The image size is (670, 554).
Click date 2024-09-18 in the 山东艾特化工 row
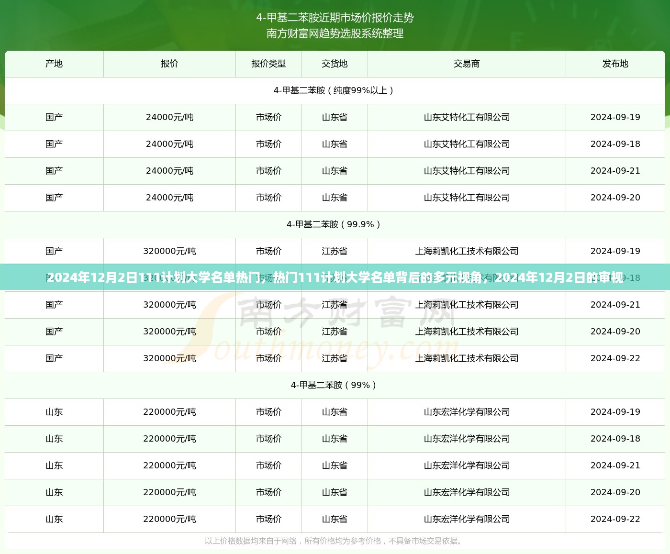tap(615, 144)
